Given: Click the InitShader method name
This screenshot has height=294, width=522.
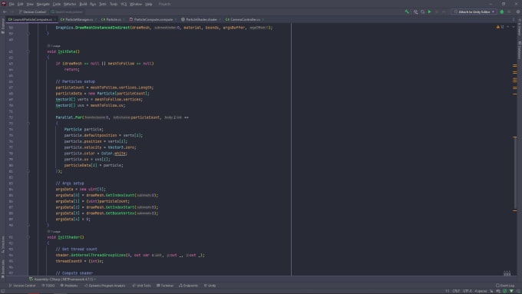Looking at the screenshot, I should point(68,237).
